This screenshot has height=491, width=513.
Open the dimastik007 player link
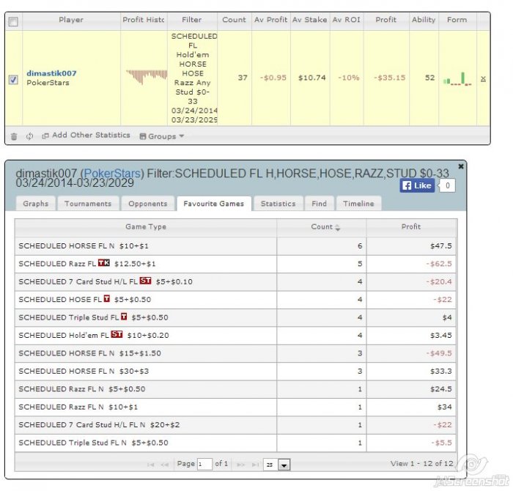[51, 73]
